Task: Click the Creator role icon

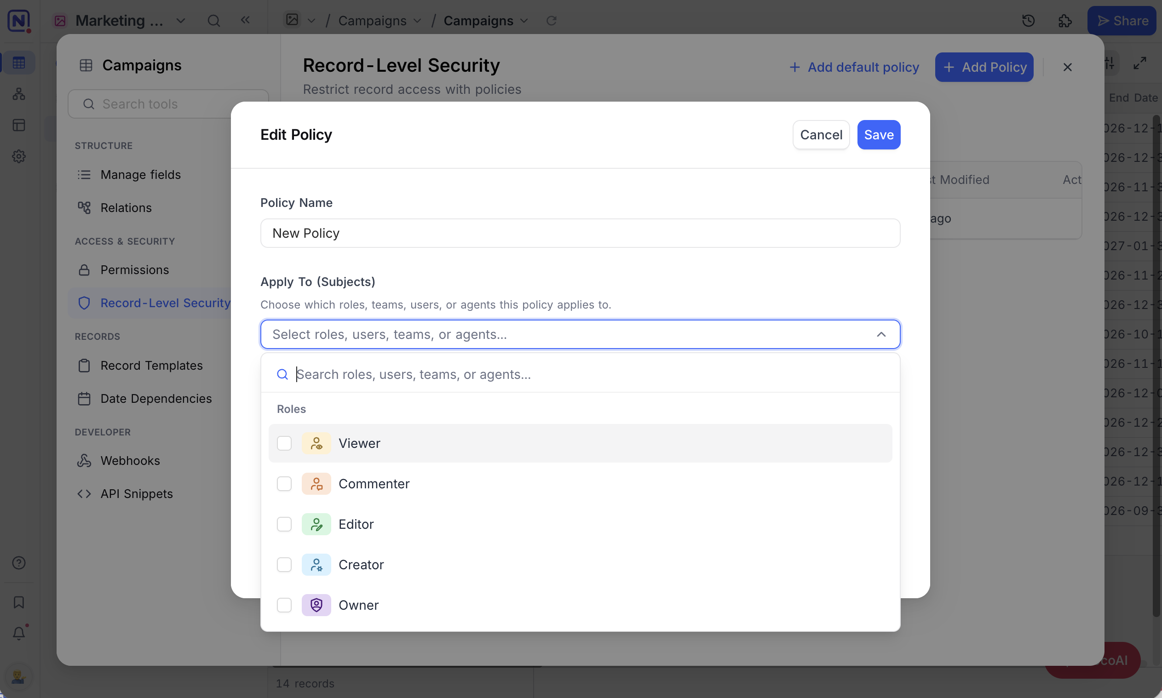Action: pyautogui.click(x=316, y=564)
